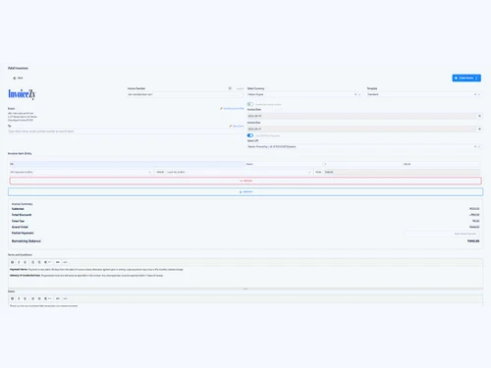Image resolution: width=491 pixels, height=368 pixels.
Task: Toggle underline in Terms and Conditions editor
Action: (x=25, y=262)
